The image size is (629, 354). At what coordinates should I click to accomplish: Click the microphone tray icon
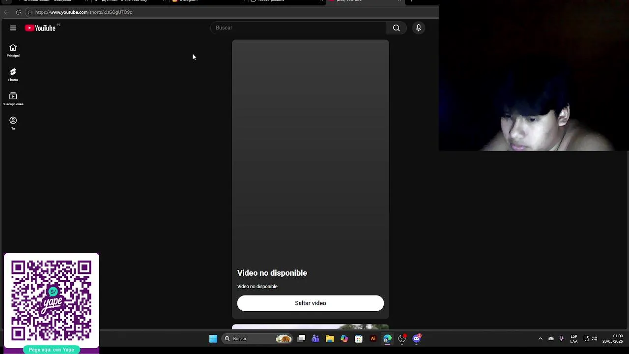tap(562, 339)
